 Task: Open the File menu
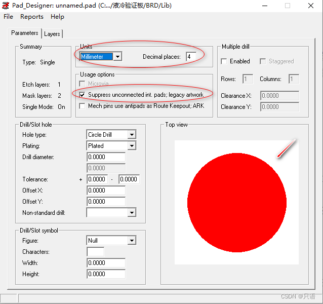click(8, 17)
